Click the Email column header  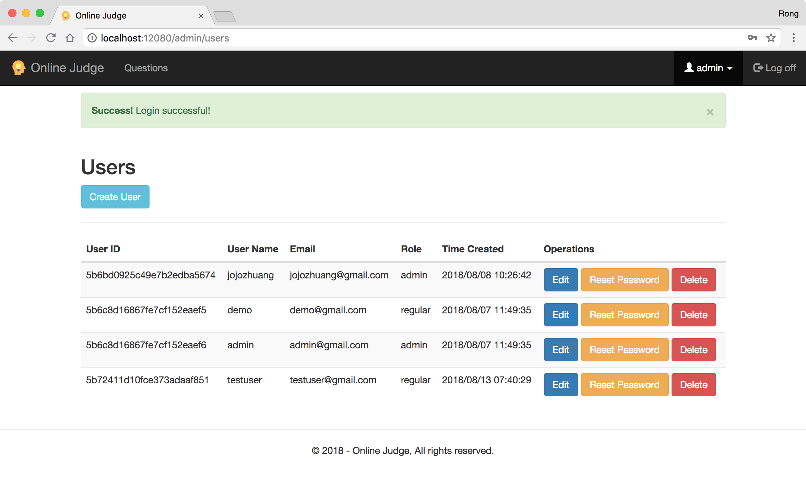(302, 249)
